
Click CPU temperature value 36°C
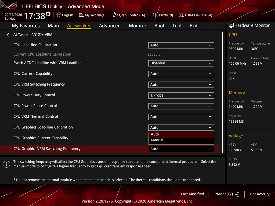tap(255, 49)
